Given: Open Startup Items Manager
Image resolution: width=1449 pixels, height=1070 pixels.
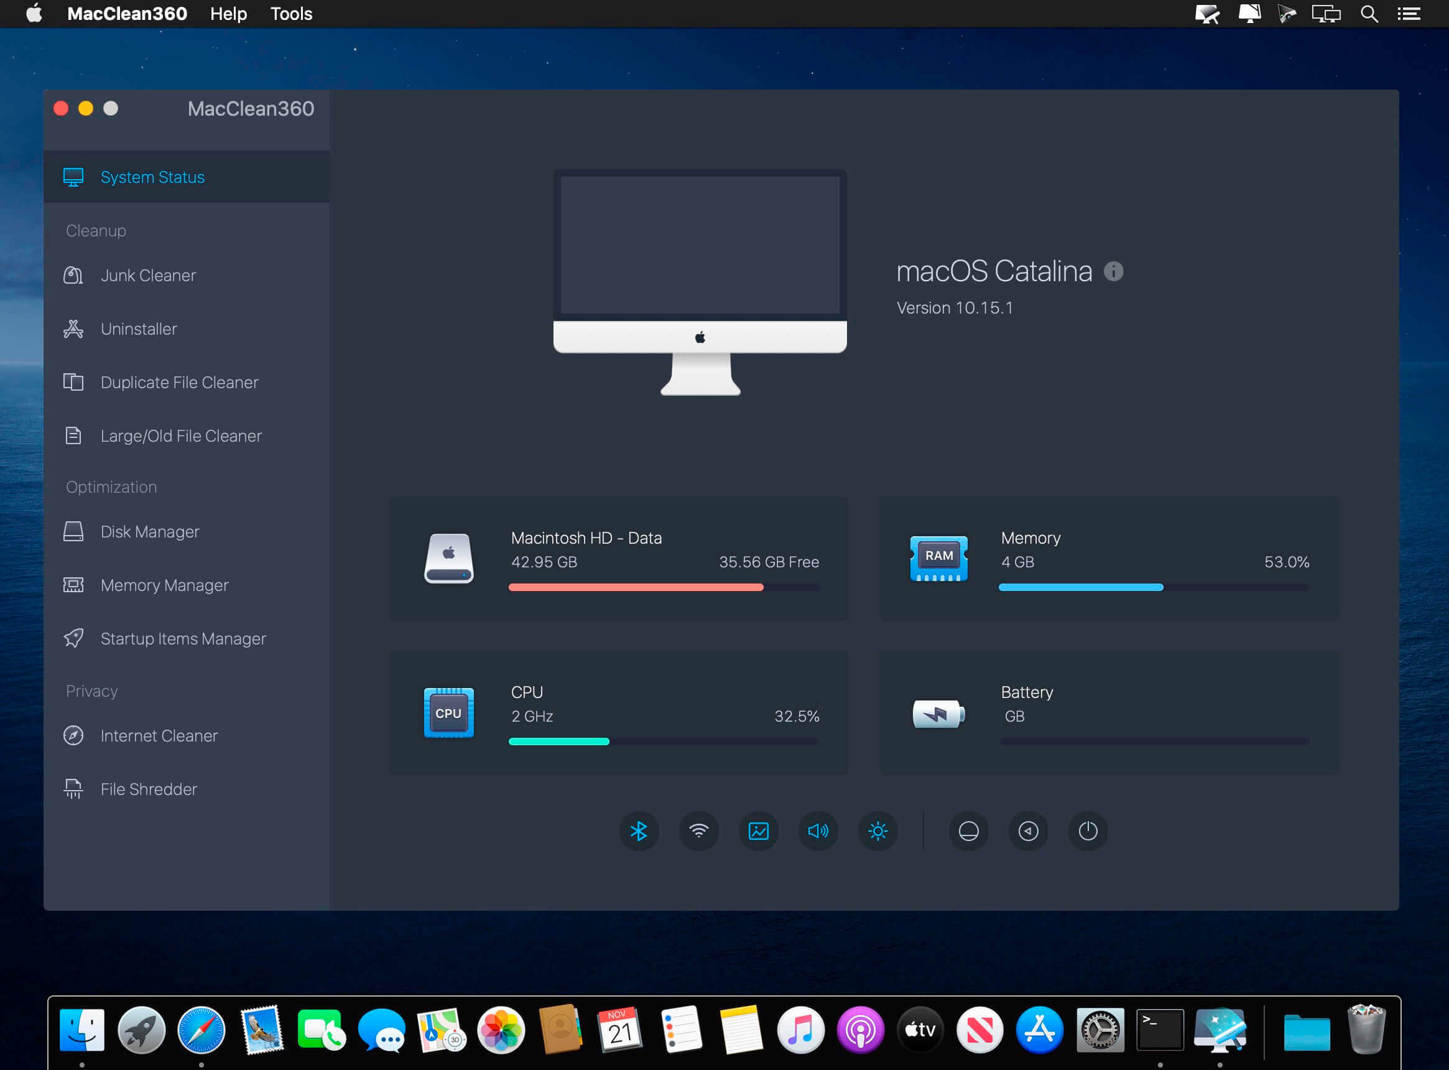Looking at the screenshot, I should click(183, 640).
